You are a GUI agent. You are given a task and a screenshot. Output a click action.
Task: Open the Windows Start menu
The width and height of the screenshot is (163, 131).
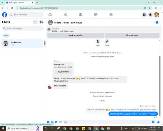3,128
